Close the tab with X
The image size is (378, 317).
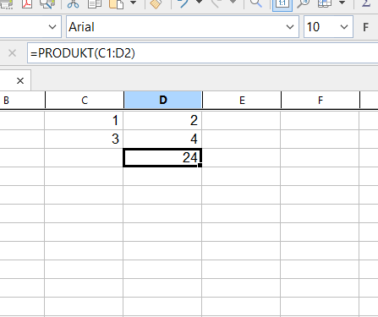pos(20,81)
